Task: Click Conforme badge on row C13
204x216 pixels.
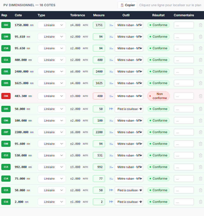Action: coord(158,167)
